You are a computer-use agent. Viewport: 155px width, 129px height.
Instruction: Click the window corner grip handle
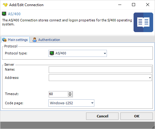(x=153, y=127)
